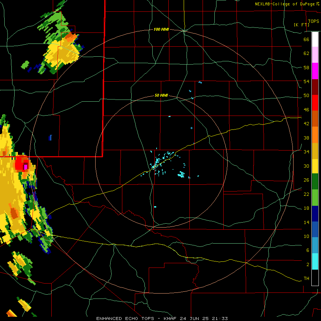Click the '46' legend value
321x321 pixels.
[x=306, y=110]
